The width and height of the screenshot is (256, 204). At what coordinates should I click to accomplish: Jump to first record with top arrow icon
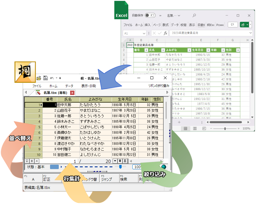(27, 161)
